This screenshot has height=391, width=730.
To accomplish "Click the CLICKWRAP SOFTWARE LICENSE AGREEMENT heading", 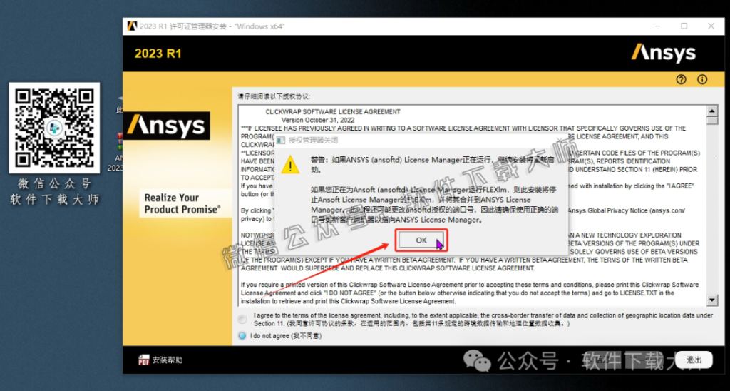I will click(333, 112).
